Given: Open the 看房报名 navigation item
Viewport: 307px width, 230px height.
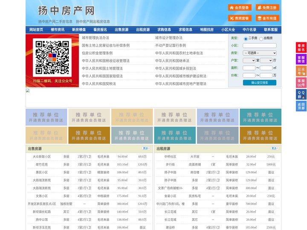Looking at the screenshot, I should pos(100,30).
